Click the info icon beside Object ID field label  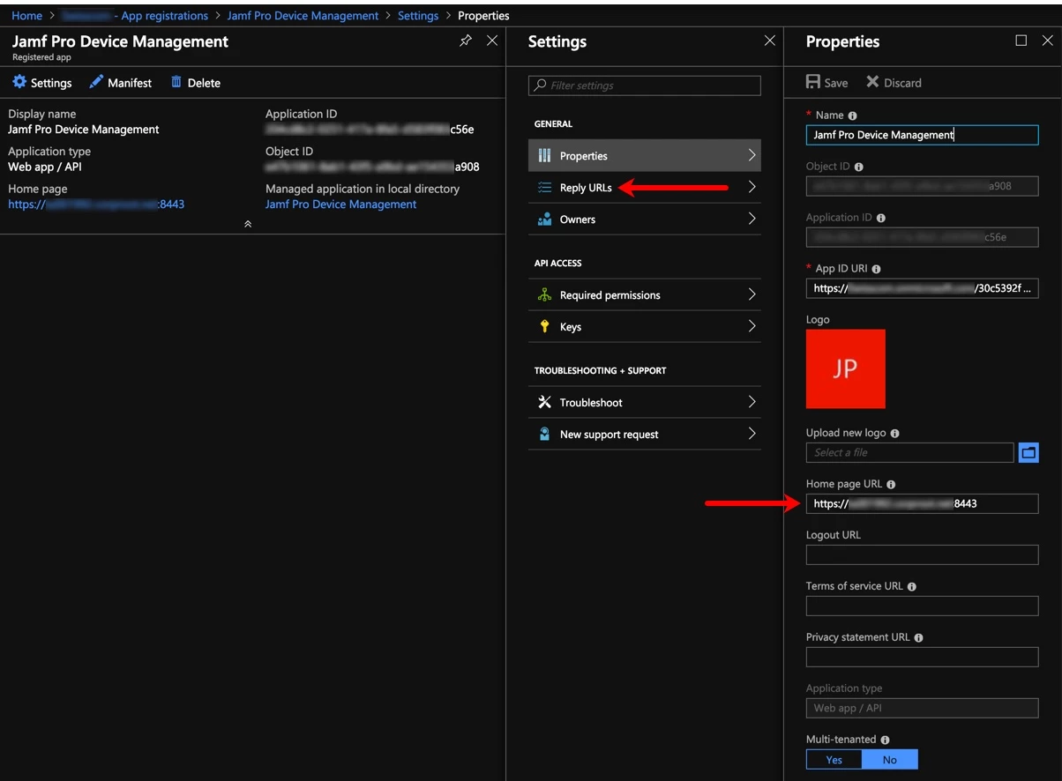859,167
